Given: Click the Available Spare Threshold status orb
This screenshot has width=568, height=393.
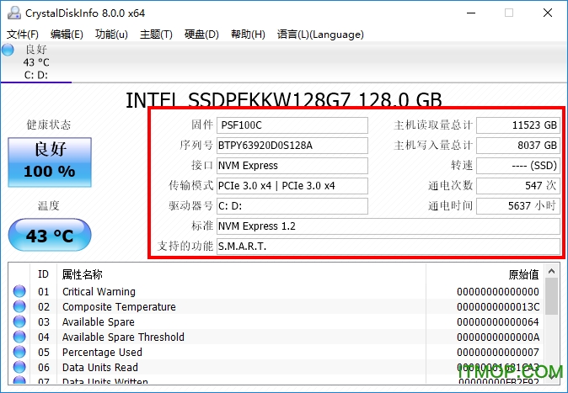Looking at the screenshot, I should click(19, 337).
